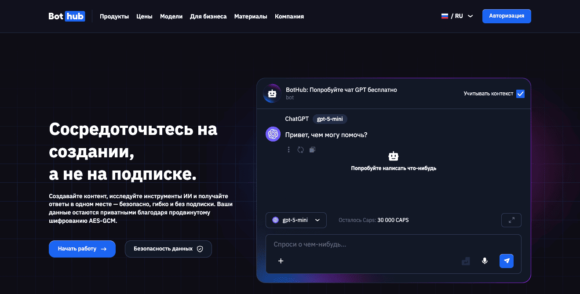The image size is (580, 294).
Task: Click the microphone voice input icon
Action: pyautogui.click(x=485, y=261)
